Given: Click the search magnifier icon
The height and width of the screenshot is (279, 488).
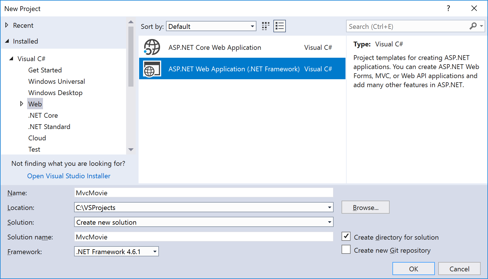Looking at the screenshot, I should (473, 26).
